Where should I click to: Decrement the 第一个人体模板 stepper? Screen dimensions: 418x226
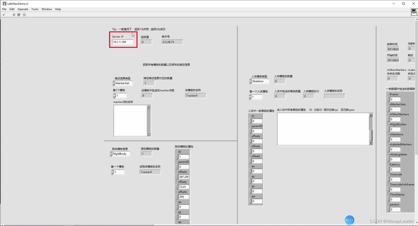pos(250,98)
